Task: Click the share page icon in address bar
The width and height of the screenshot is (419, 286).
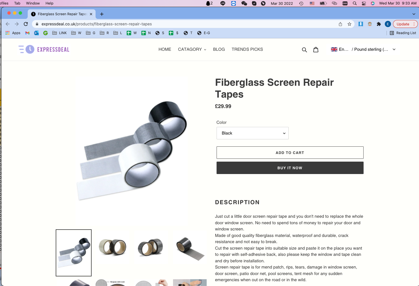Action: click(340, 24)
